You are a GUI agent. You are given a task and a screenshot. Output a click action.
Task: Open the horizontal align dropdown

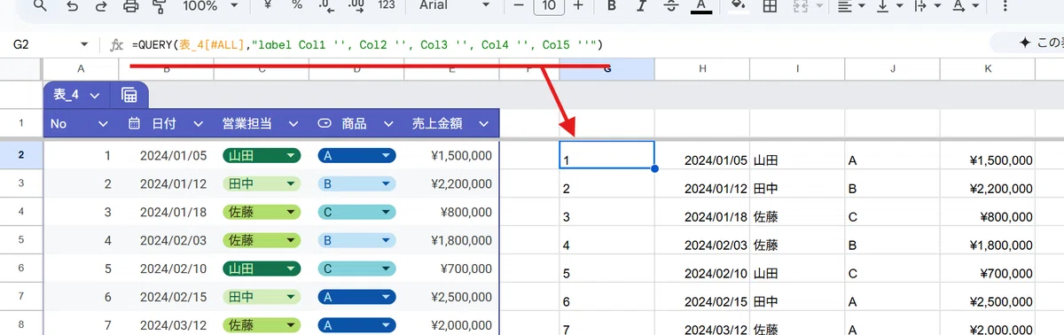pos(849,5)
